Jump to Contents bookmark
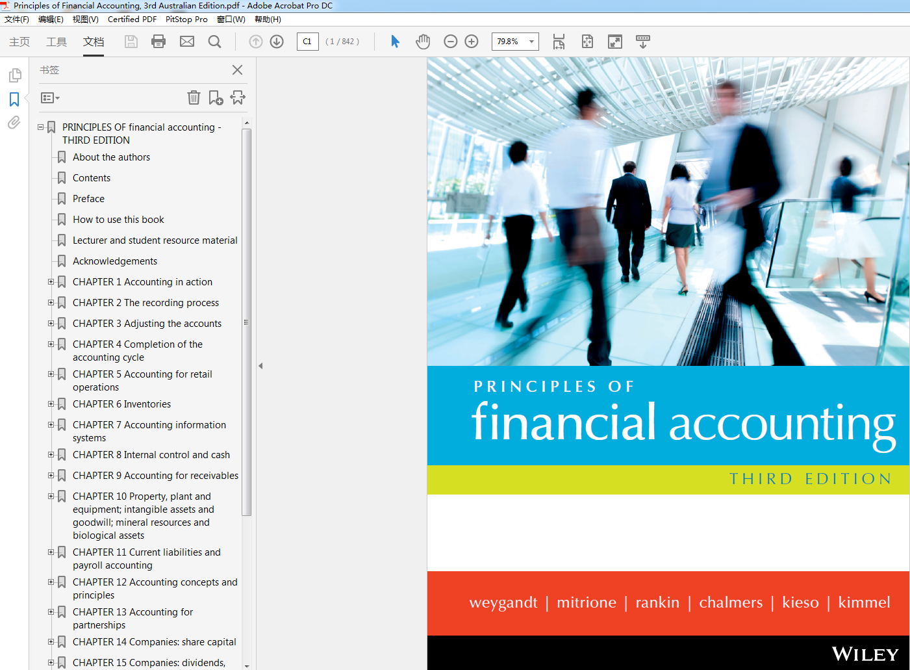910x670 pixels. tap(92, 178)
